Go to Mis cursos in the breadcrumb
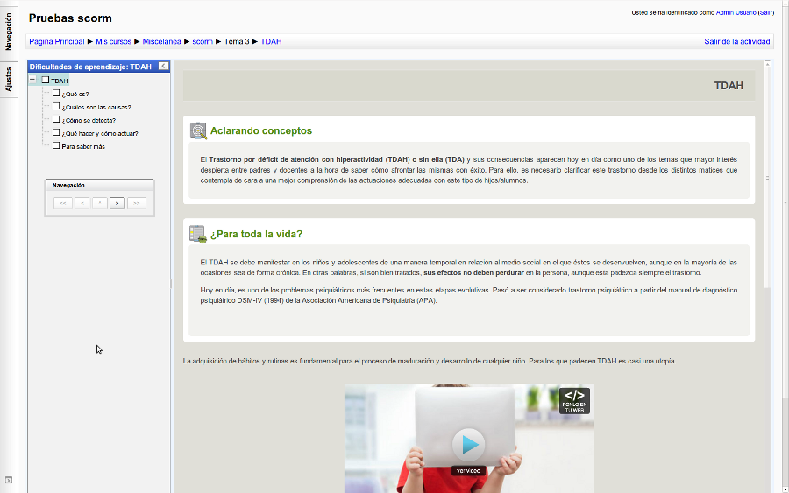The height and width of the screenshot is (493, 789). tap(113, 41)
